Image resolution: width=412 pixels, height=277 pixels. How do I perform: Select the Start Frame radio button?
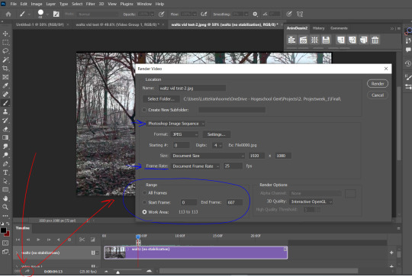pyautogui.click(x=144, y=202)
